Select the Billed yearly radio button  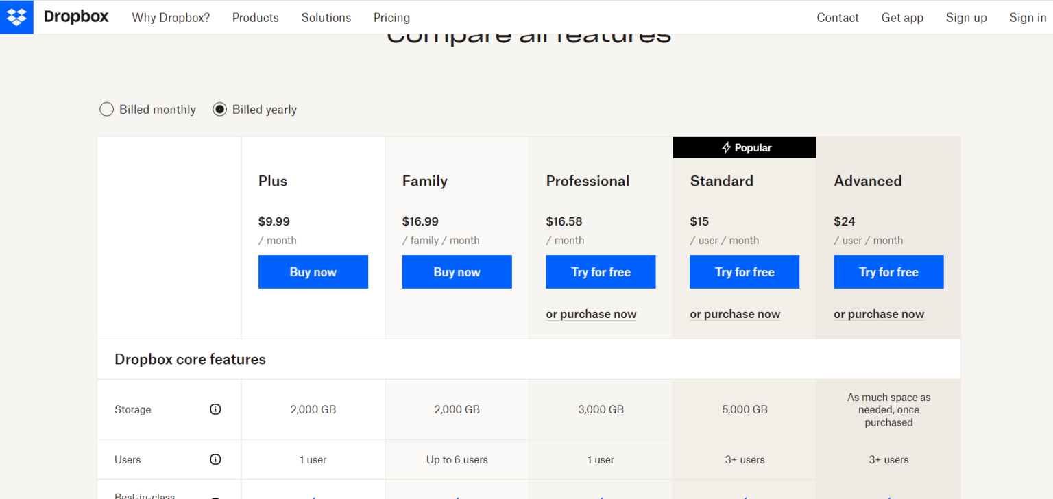click(x=219, y=110)
